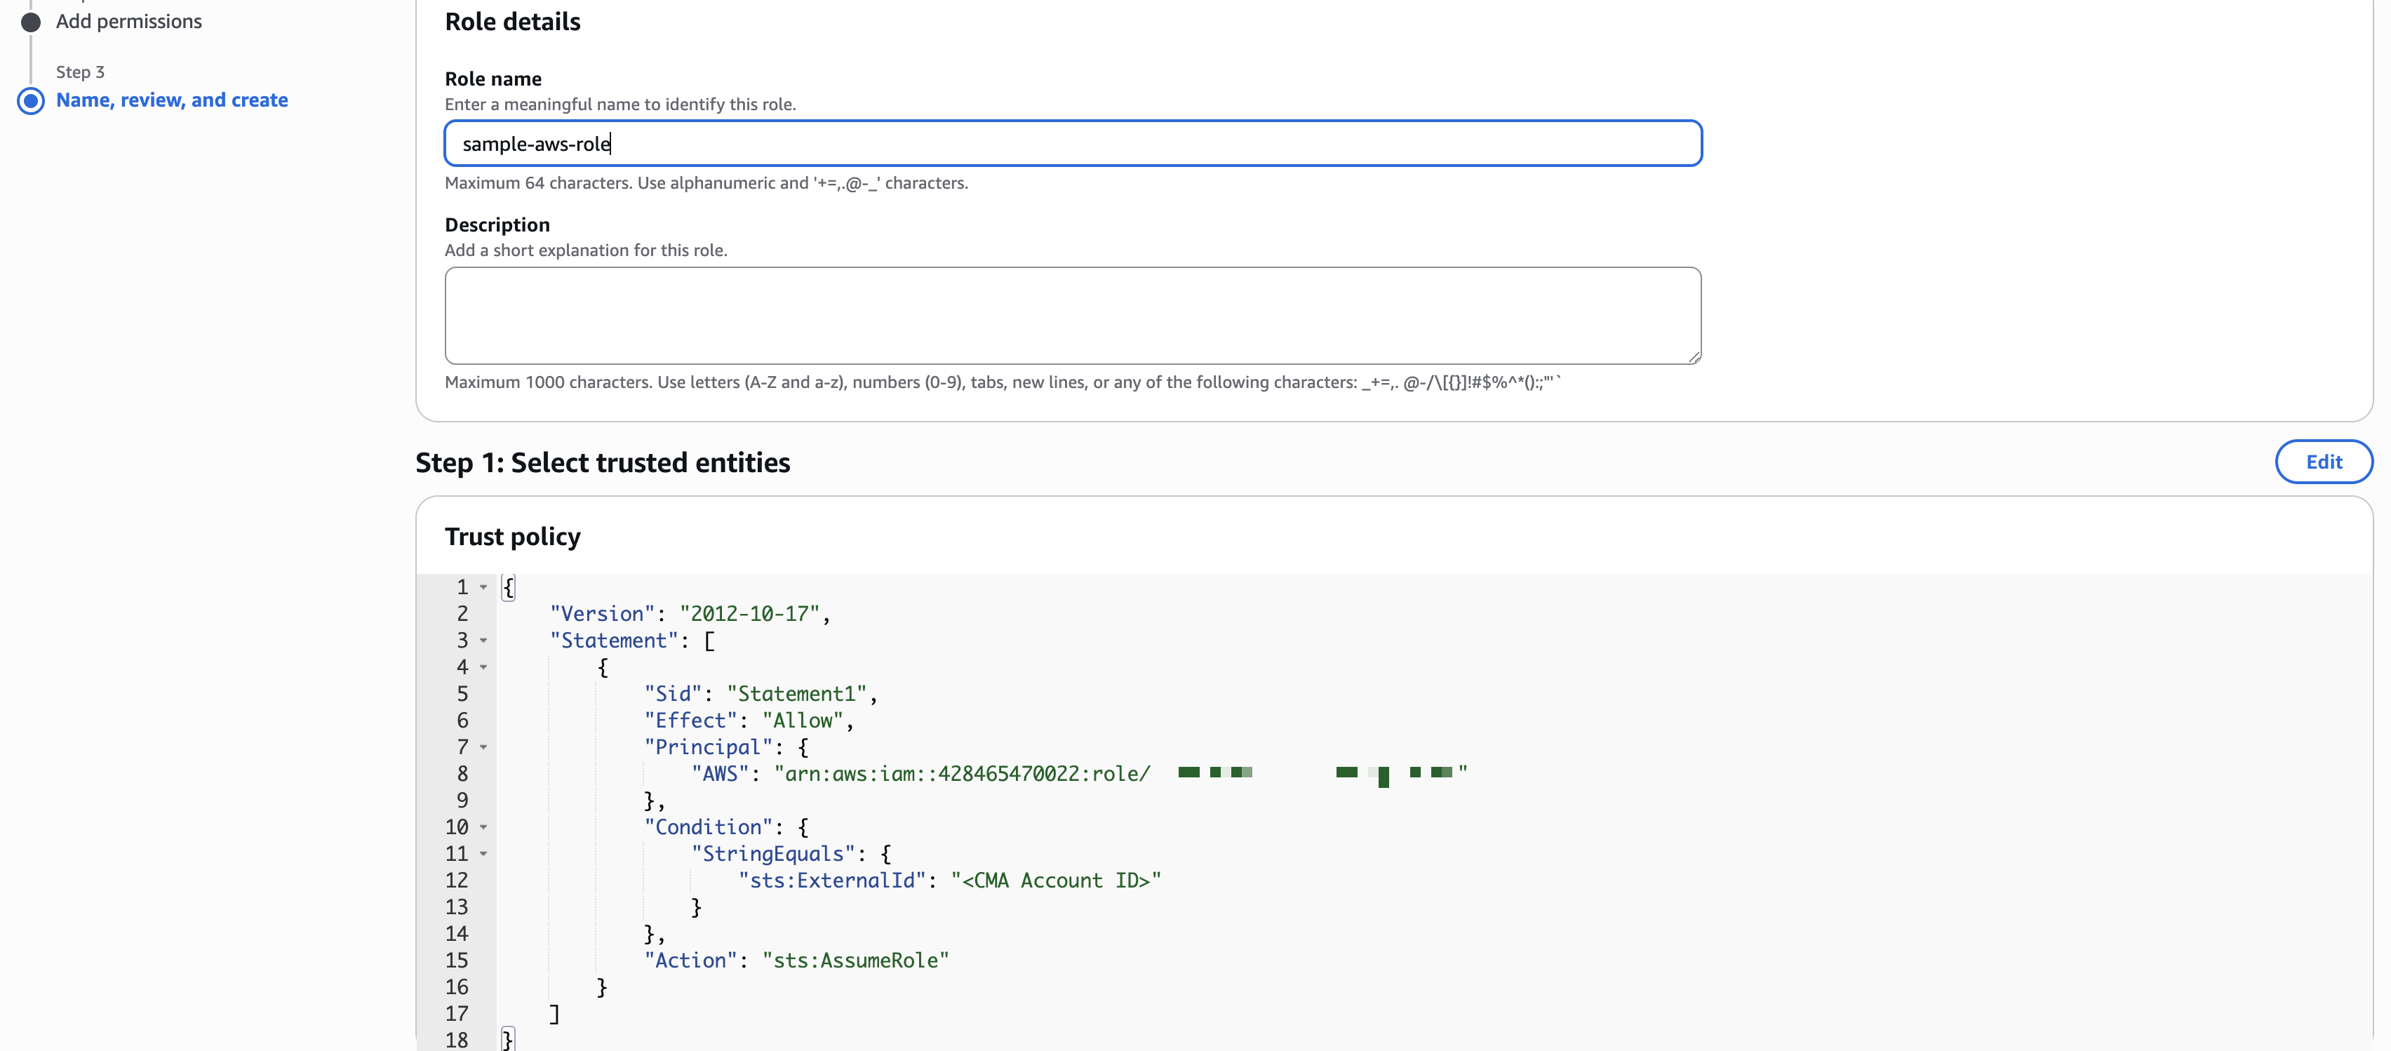Click the "Sid" key on line 5

point(673,694)
